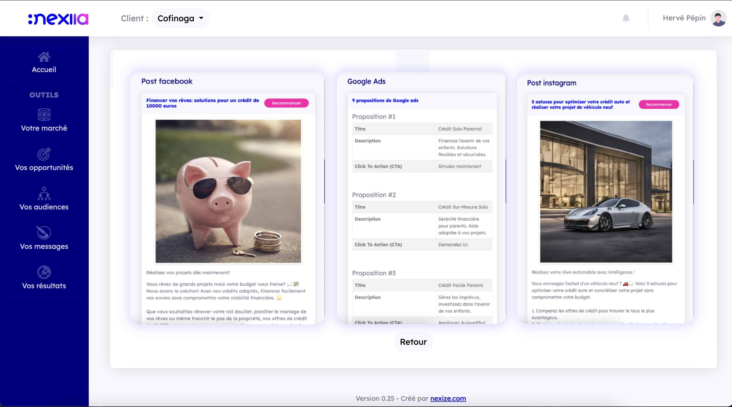
Task: Click the Post facebook card title
Action: click(167, 81)
